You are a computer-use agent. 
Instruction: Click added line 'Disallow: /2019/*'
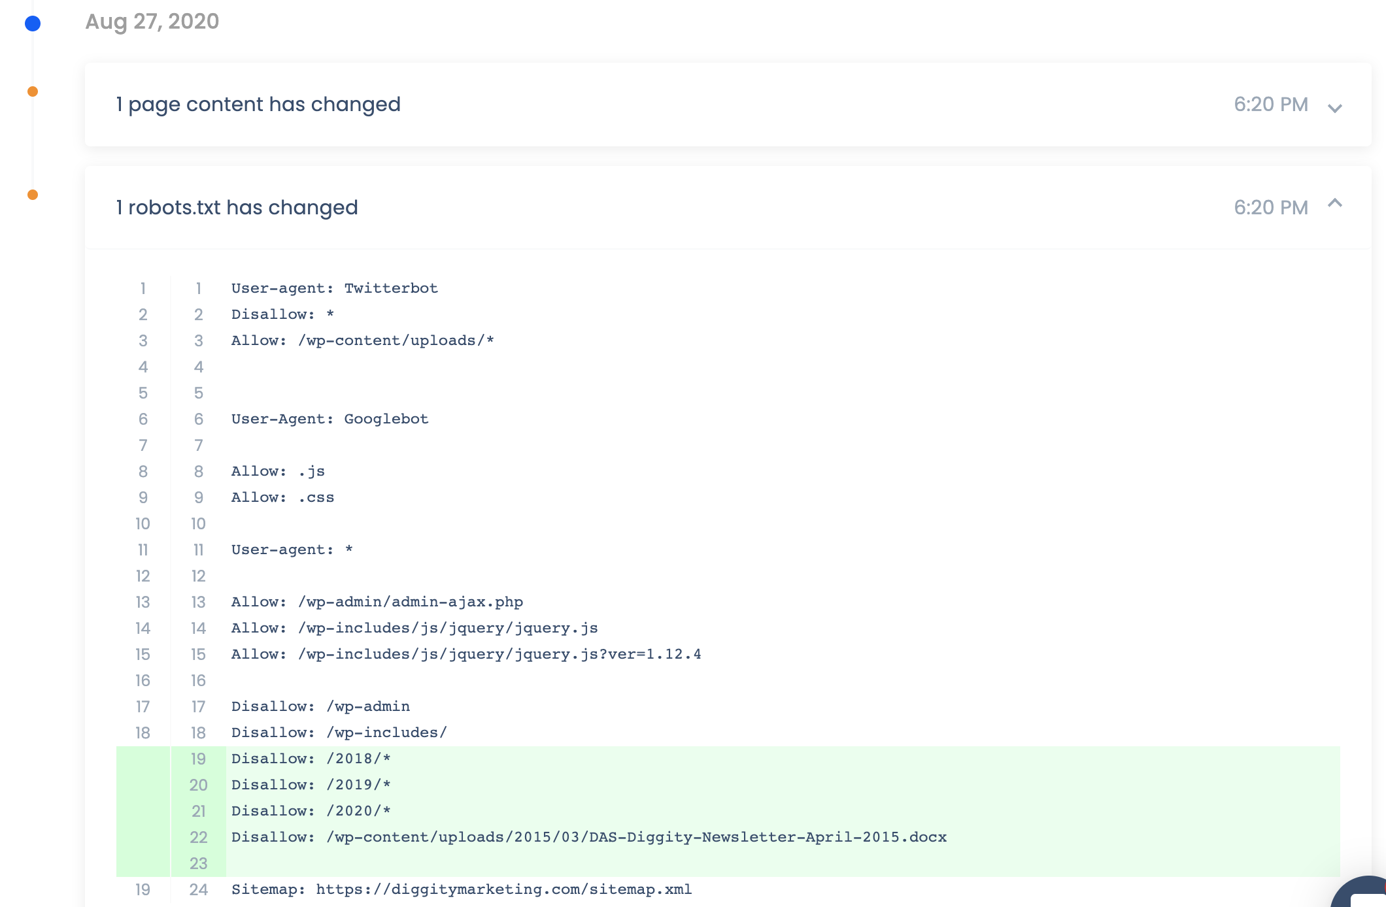pyautogui.click(x=311, y=785)
